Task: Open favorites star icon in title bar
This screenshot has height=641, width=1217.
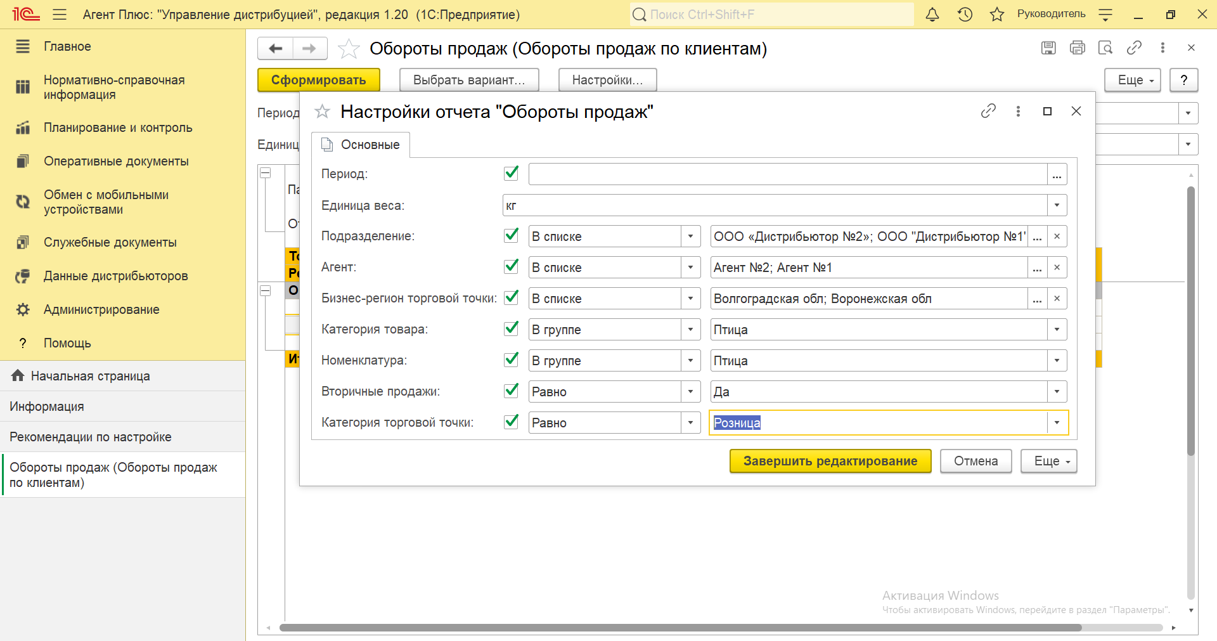Action: point(997,14)
